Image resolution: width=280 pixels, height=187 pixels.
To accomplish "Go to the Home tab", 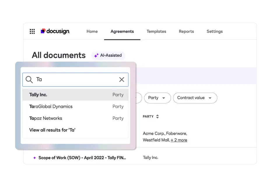I will tap(92, 32).
